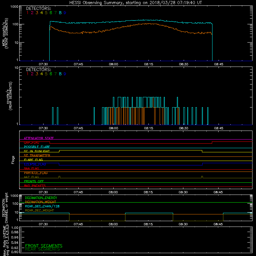Click the DECIMATION_ENERGY legend label
256x256 pixels.
coord(41,198)
